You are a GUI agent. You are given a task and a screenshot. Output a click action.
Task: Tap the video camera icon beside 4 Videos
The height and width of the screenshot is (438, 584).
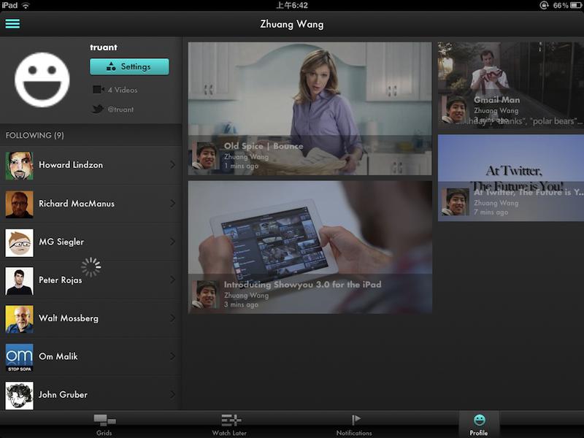click(98, 90)
